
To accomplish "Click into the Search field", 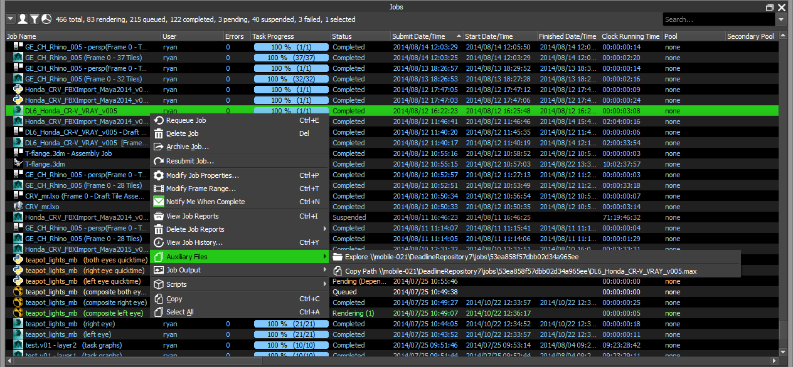I will click(719, 19).
